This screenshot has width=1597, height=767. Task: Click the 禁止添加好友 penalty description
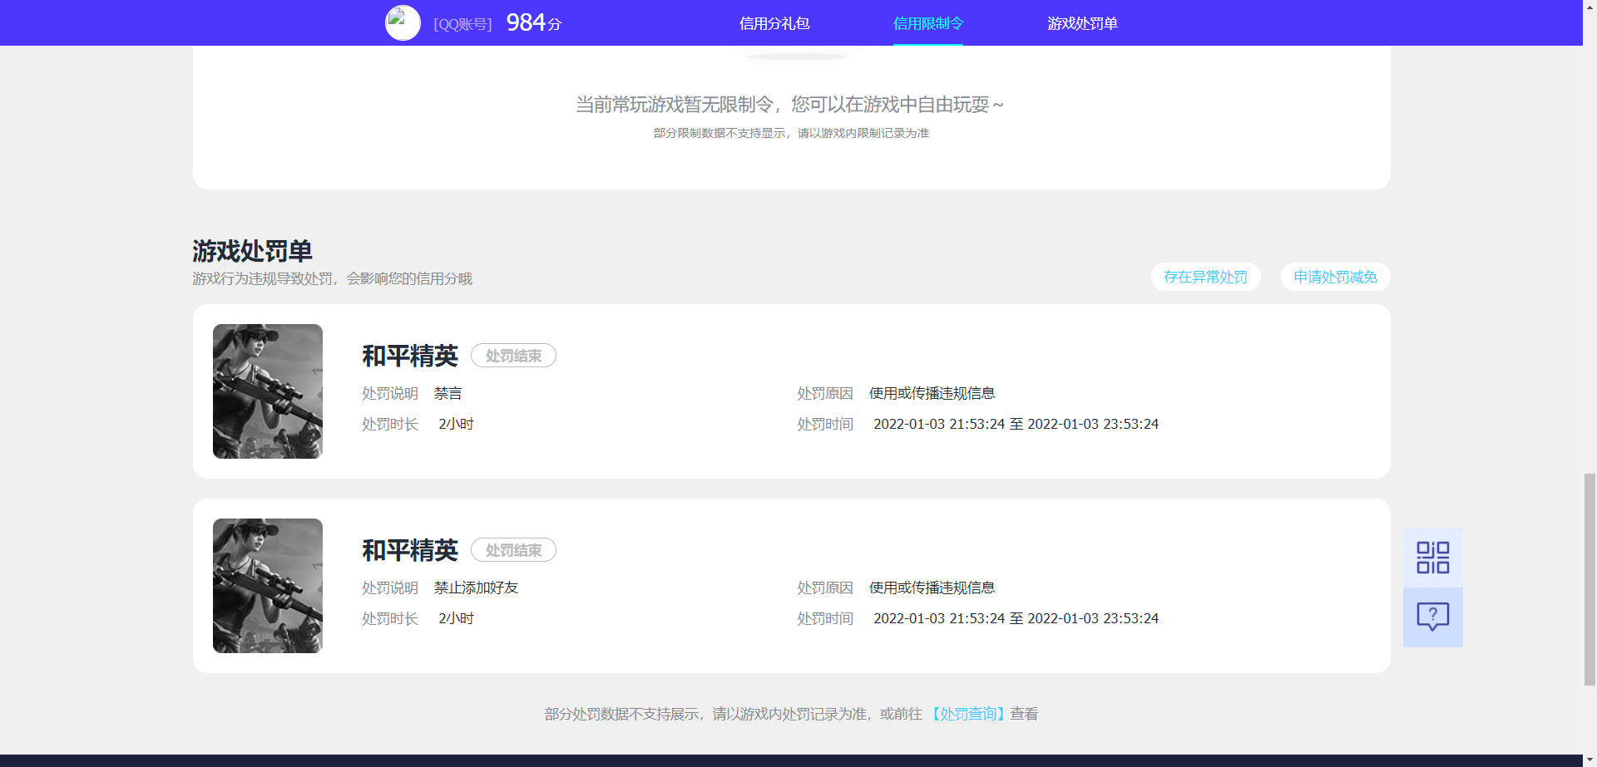click(x=476, y=588)
